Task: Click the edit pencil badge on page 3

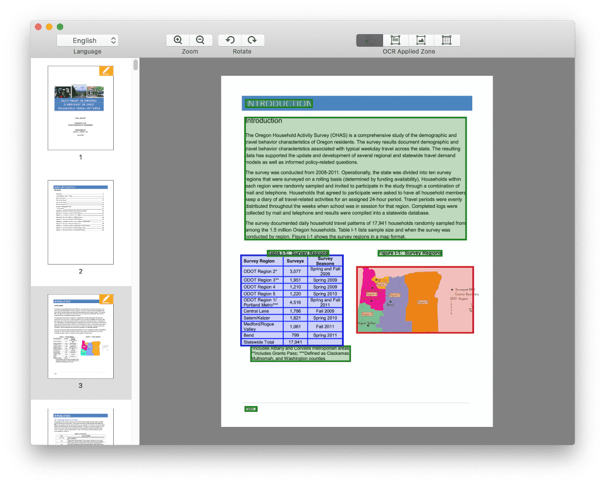Action: (106, 299)
